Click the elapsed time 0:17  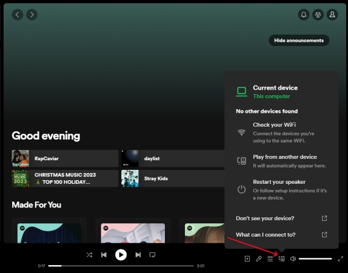click(x=41, y=266)
